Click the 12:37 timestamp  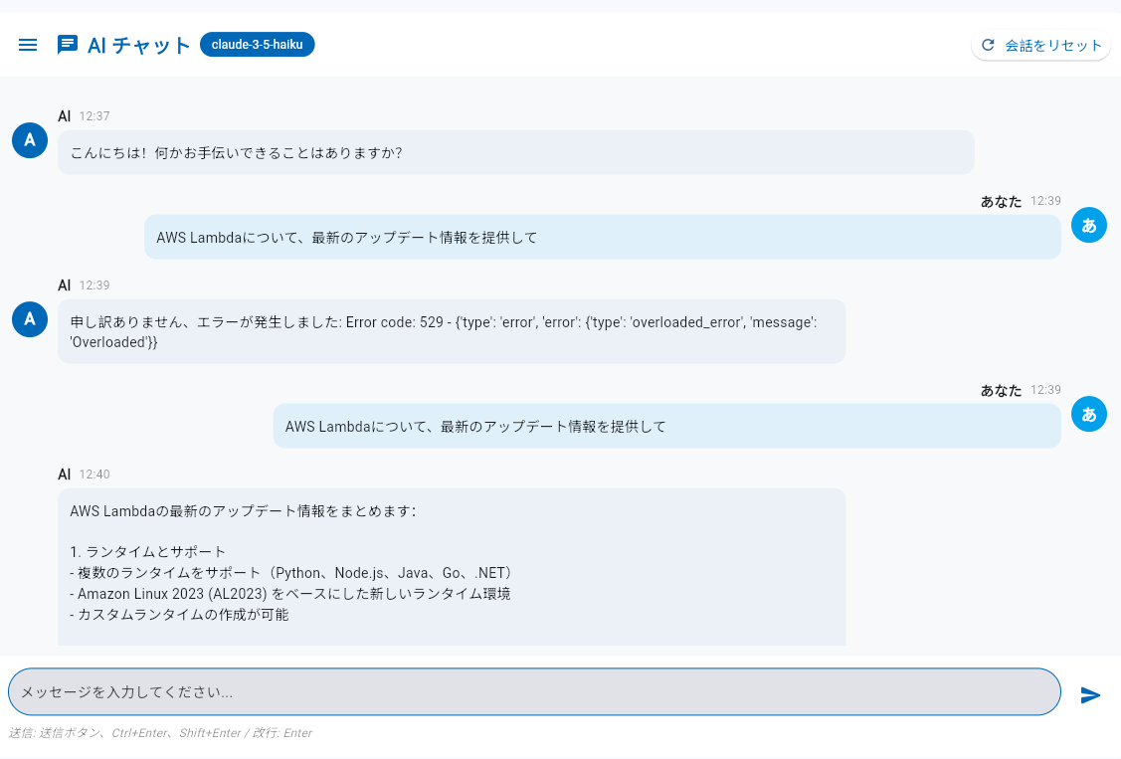tap(94, 115)
